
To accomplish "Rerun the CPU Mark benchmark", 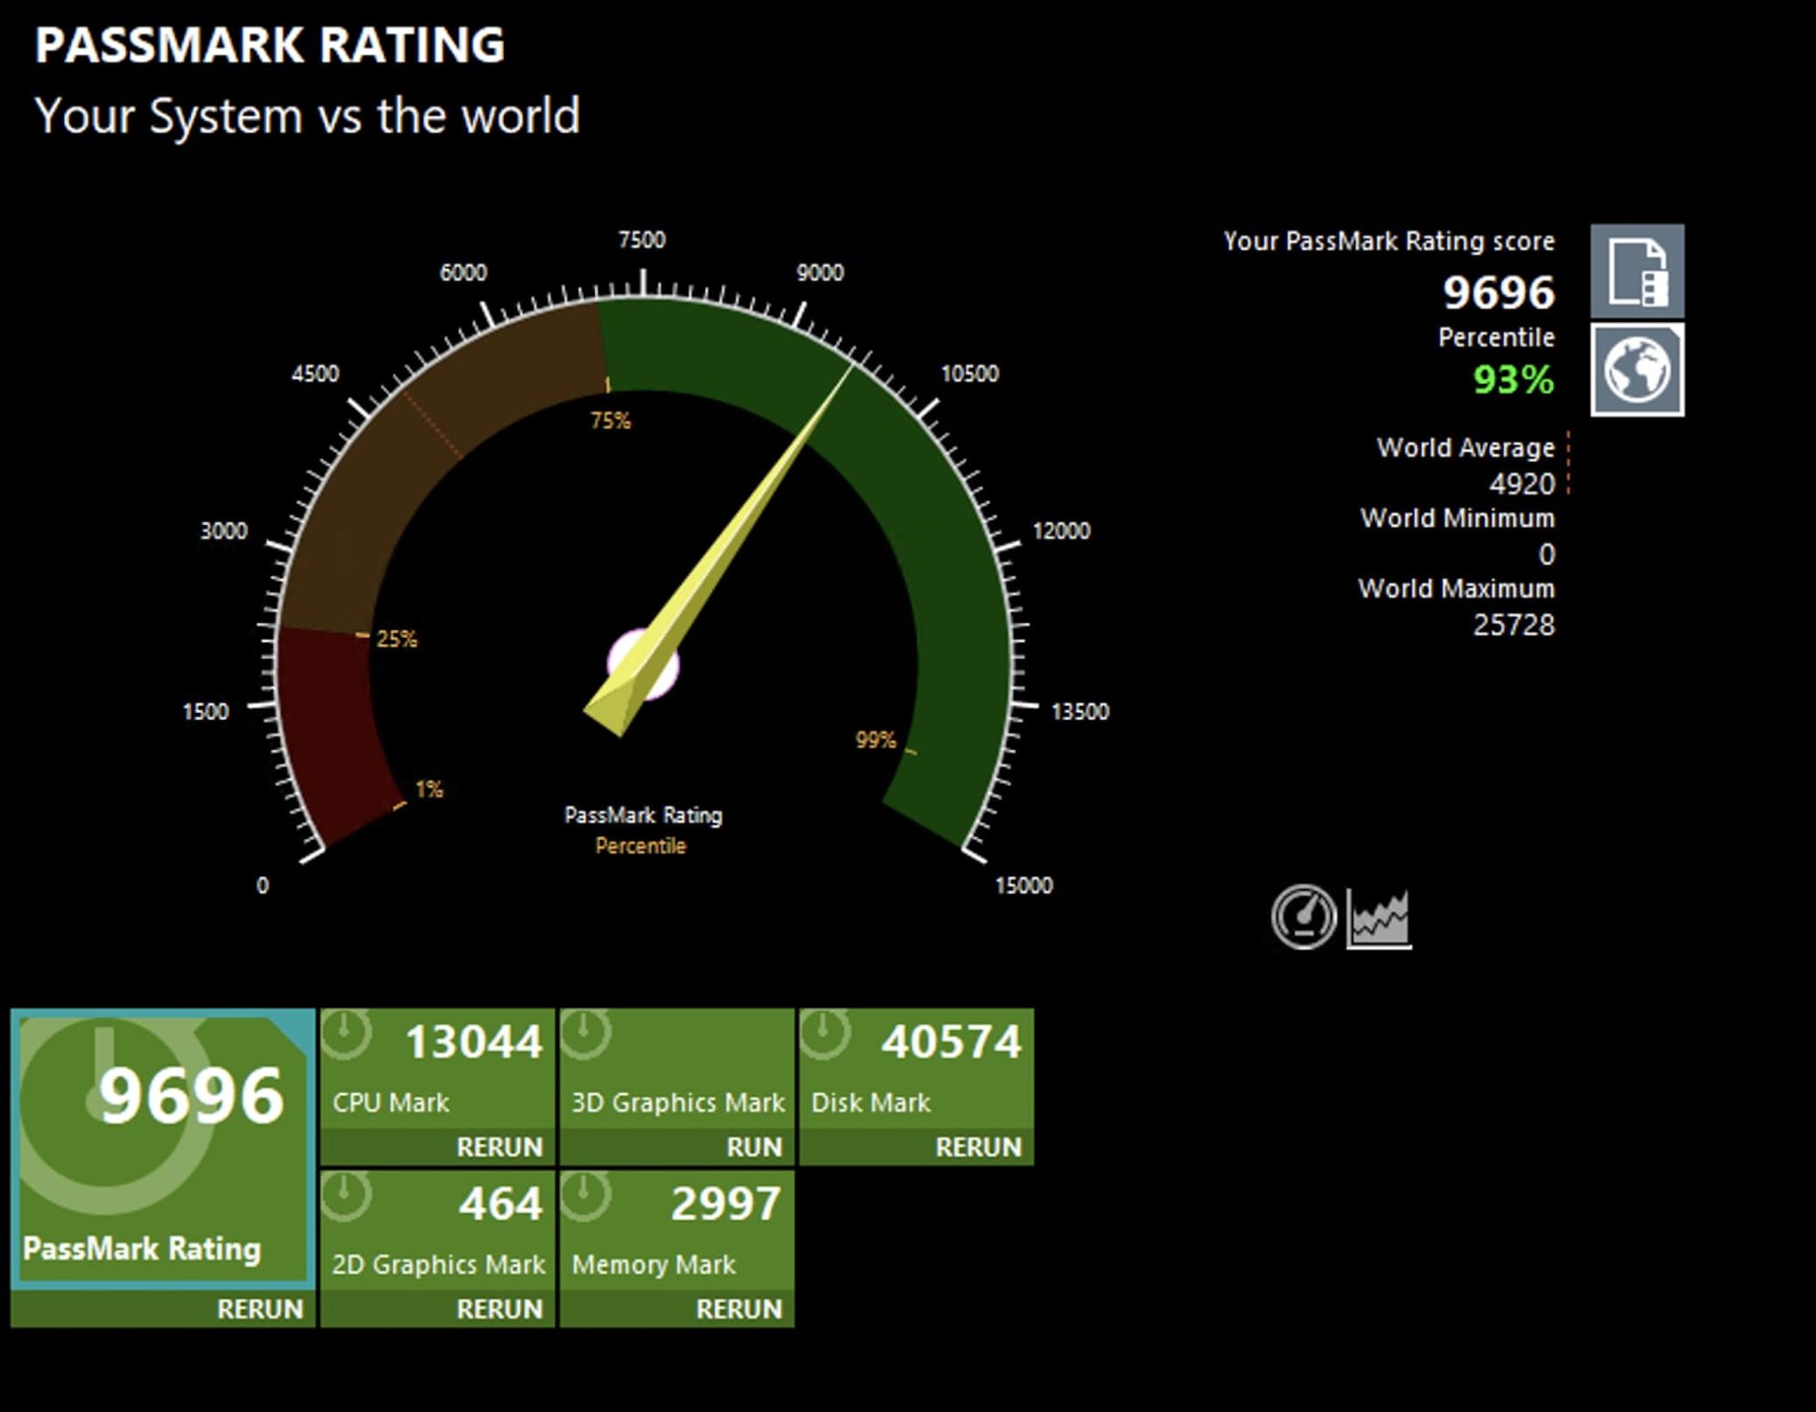I will coord(498,1147).
